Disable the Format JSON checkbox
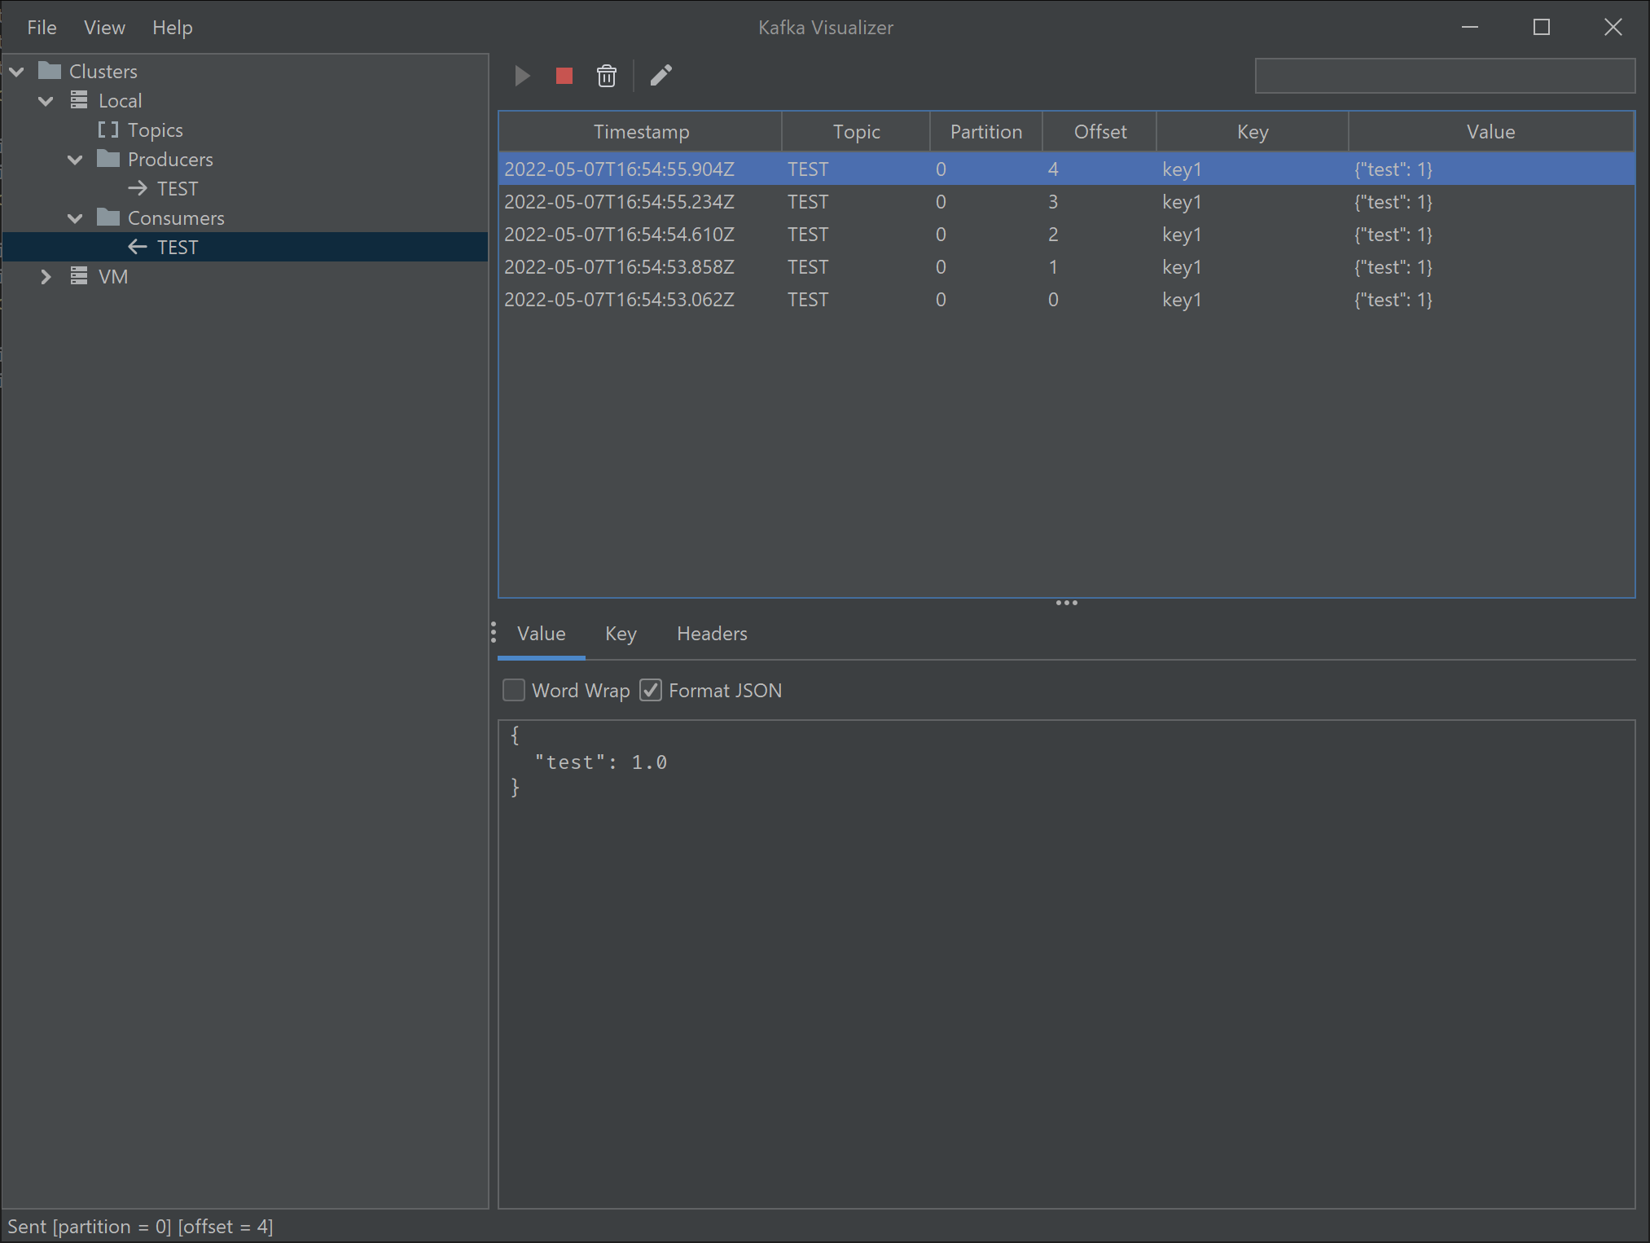This screenshot has height=1243, width=1650. pyautogui.click(x=650, y=691)
